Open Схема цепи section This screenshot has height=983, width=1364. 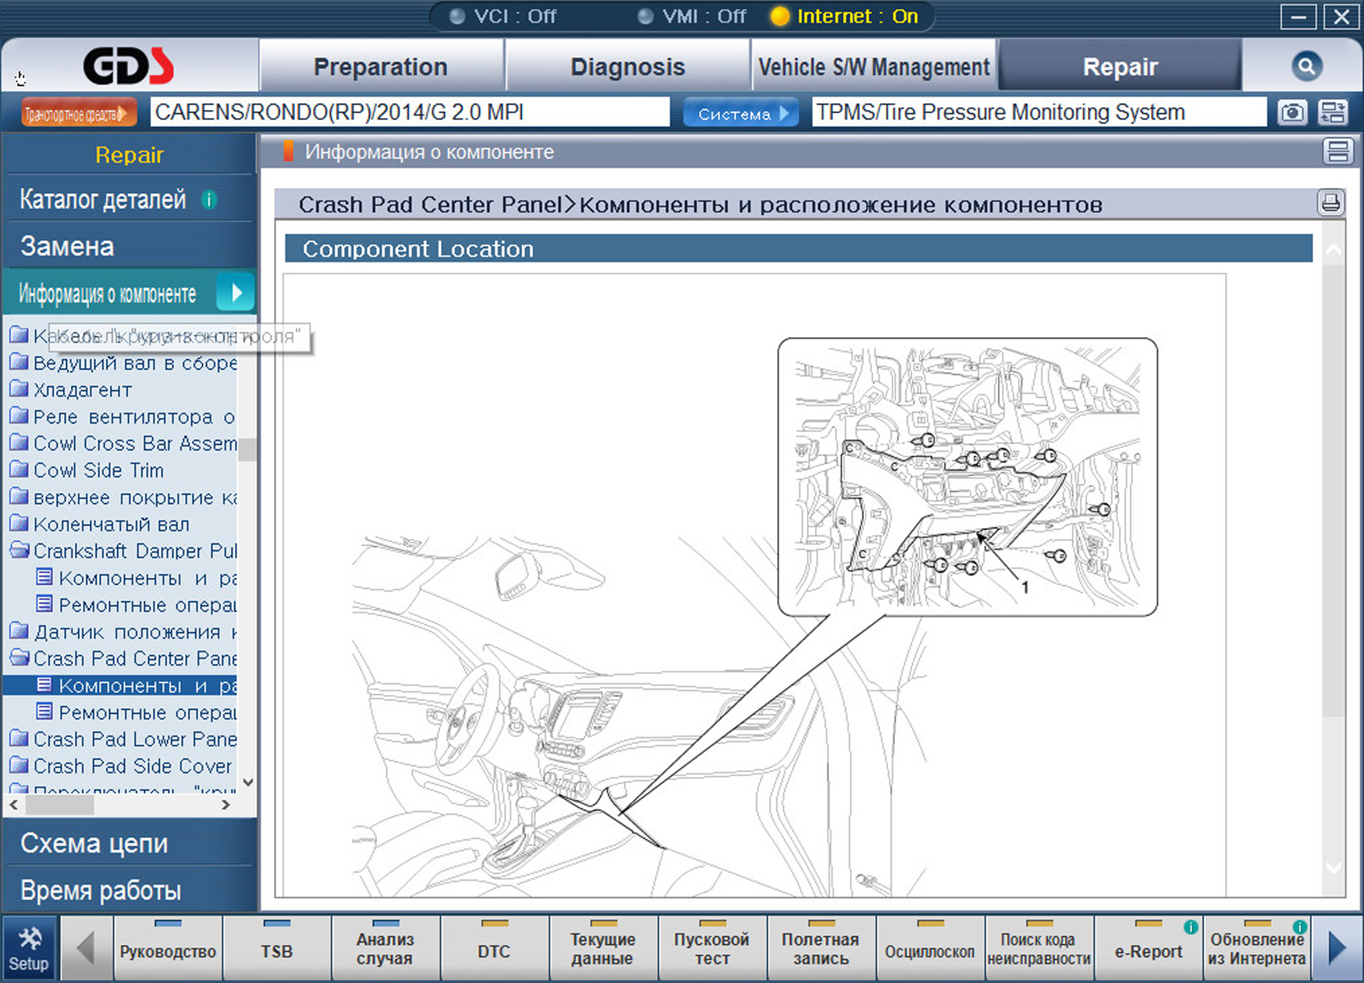[94, 843]
